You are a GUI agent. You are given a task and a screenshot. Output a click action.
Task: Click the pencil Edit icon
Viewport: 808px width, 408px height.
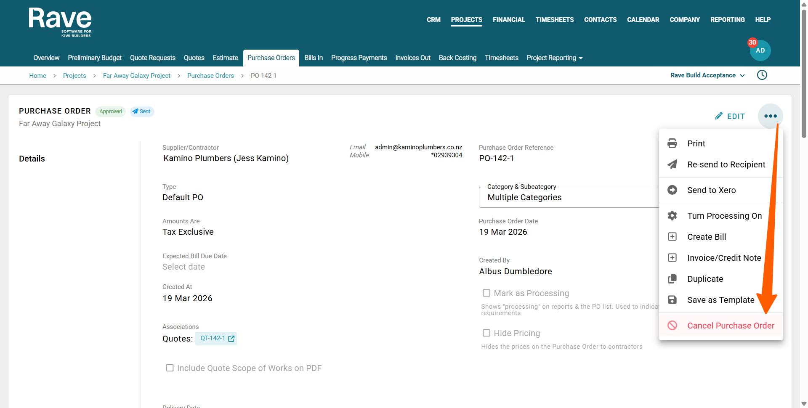(x=719, y=116)
